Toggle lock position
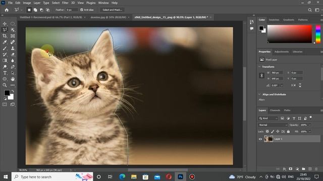Screen dimensions: 323x181 pyautogui.click(x=278, y=131)
